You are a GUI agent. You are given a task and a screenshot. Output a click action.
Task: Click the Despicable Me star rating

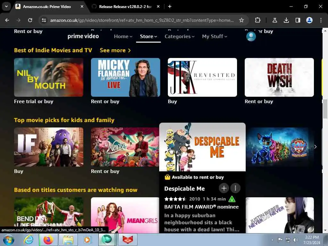point(175,199)
